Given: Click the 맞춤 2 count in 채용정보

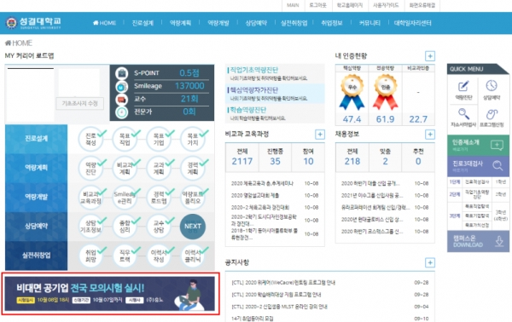Looking at the screenshot, I should click(x=386, y=157).
